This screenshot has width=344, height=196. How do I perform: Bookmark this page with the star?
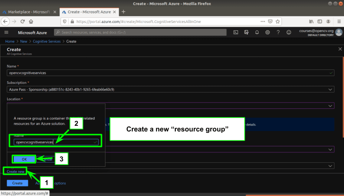click(x=278, y=22)
